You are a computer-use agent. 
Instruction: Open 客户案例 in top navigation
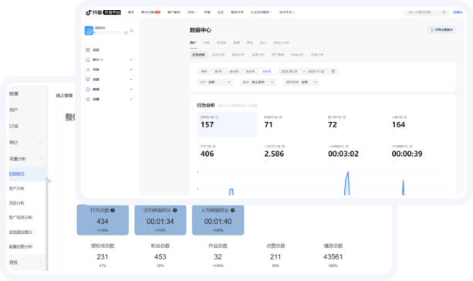[174, 12]
